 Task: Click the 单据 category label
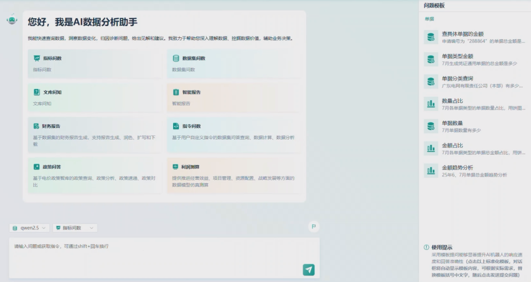[429, 19]
